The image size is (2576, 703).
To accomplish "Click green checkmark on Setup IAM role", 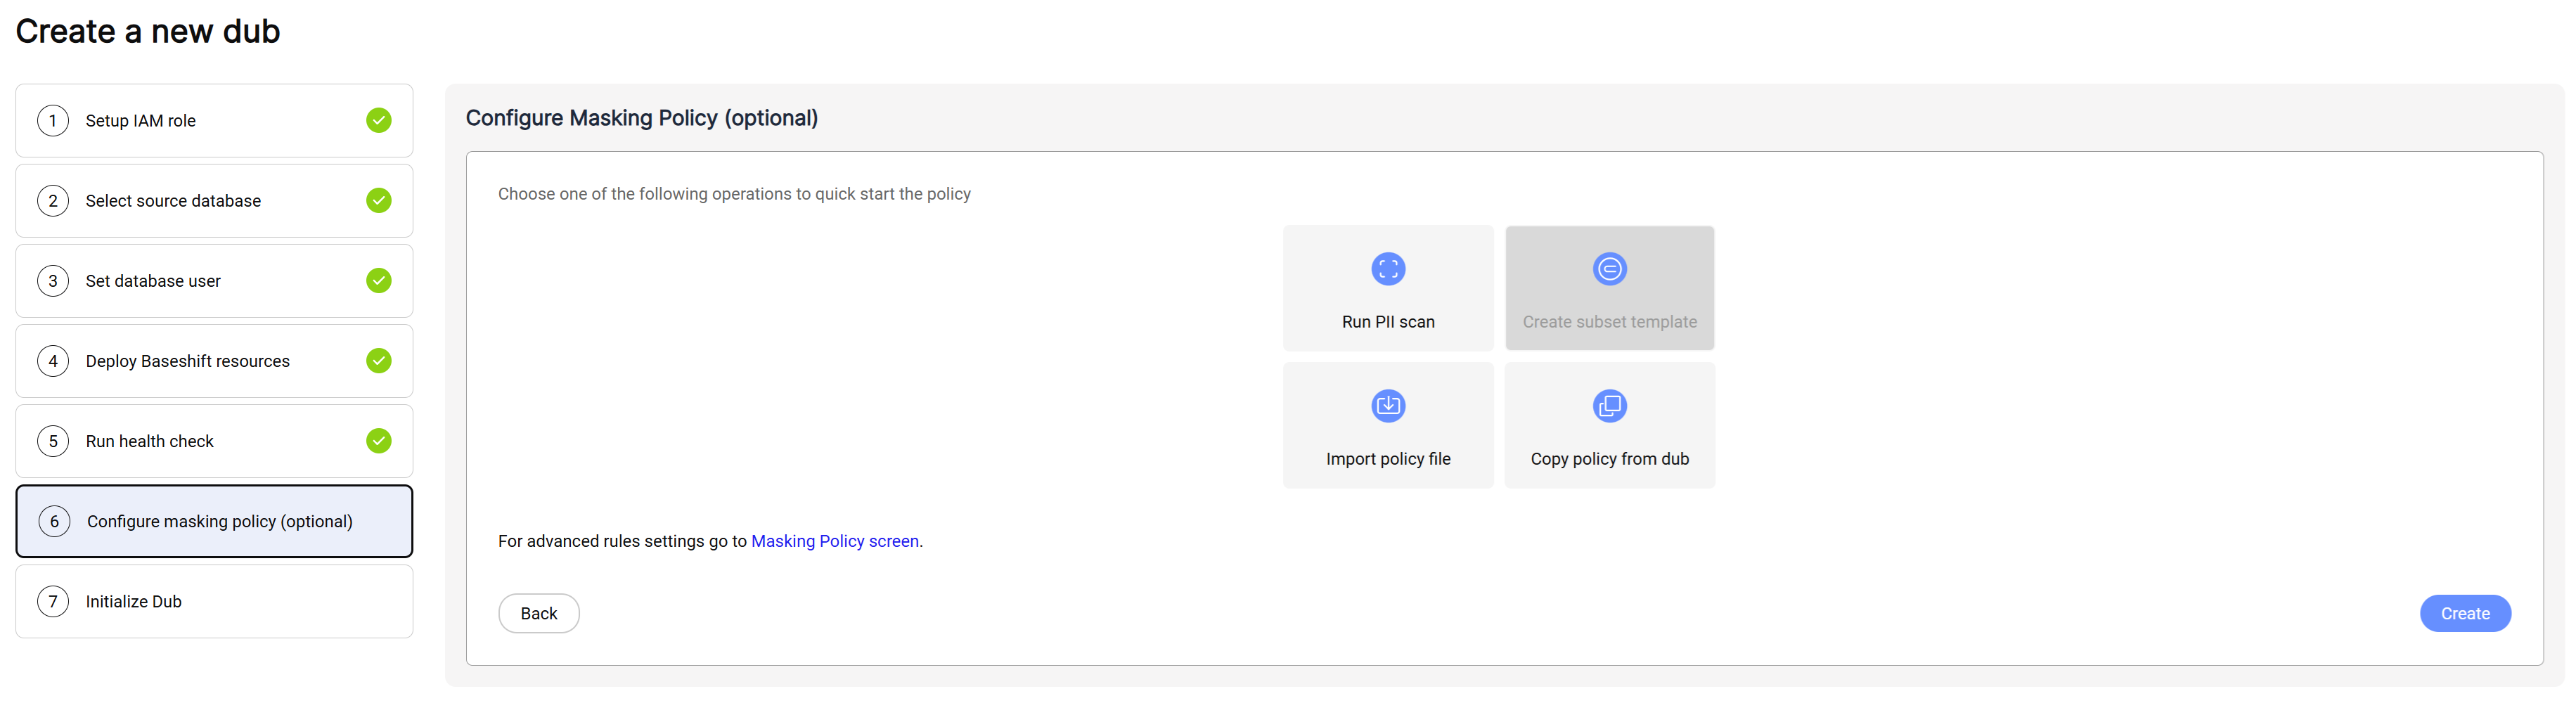I will (378, 121).
